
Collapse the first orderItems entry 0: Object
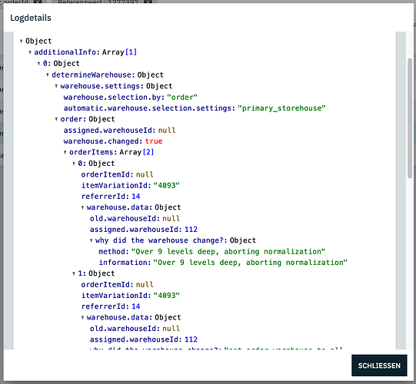[x=74, y=164]
